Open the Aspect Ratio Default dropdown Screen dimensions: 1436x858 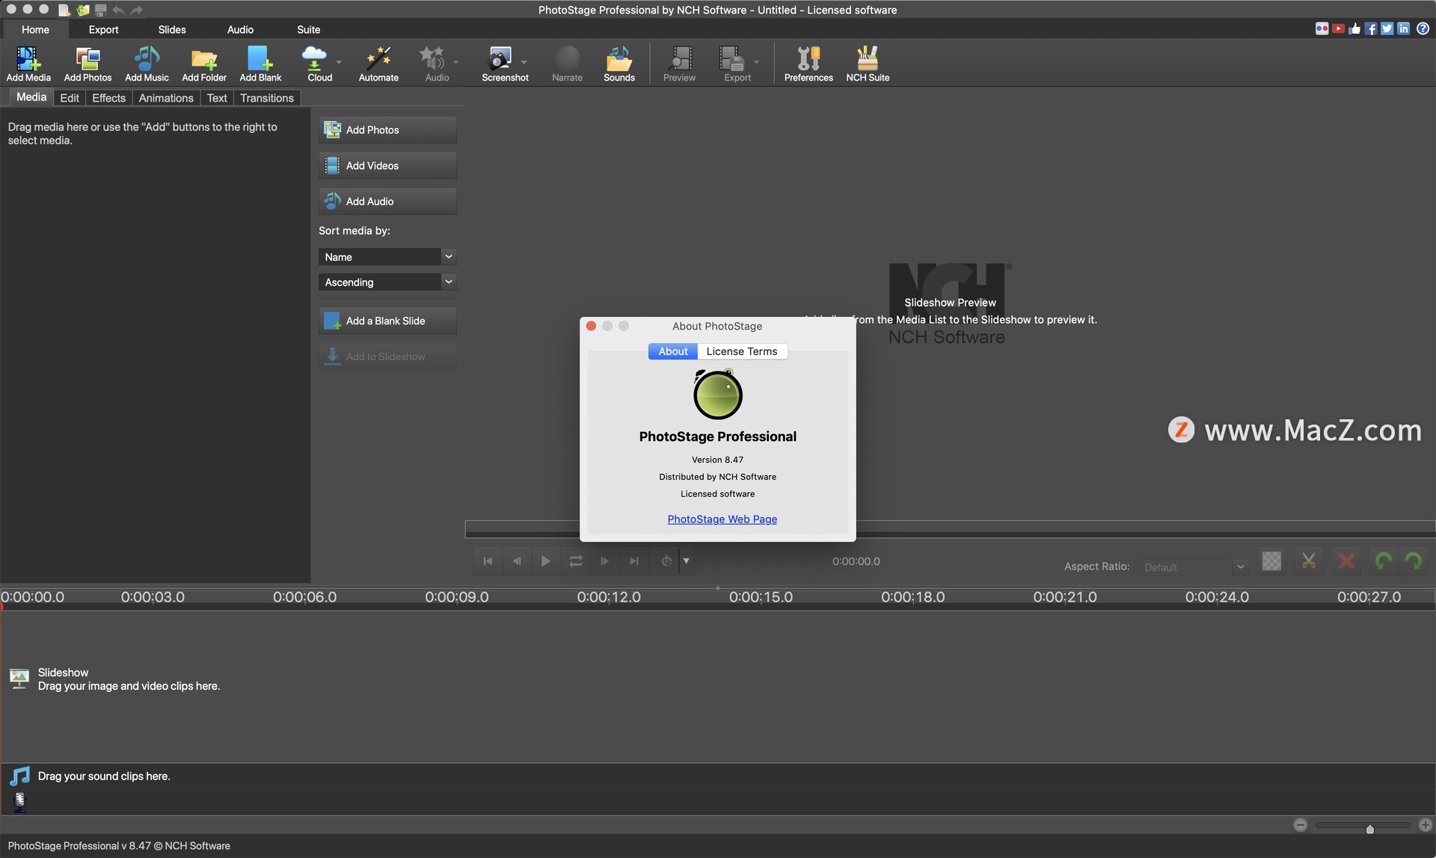click(1192, 567)
